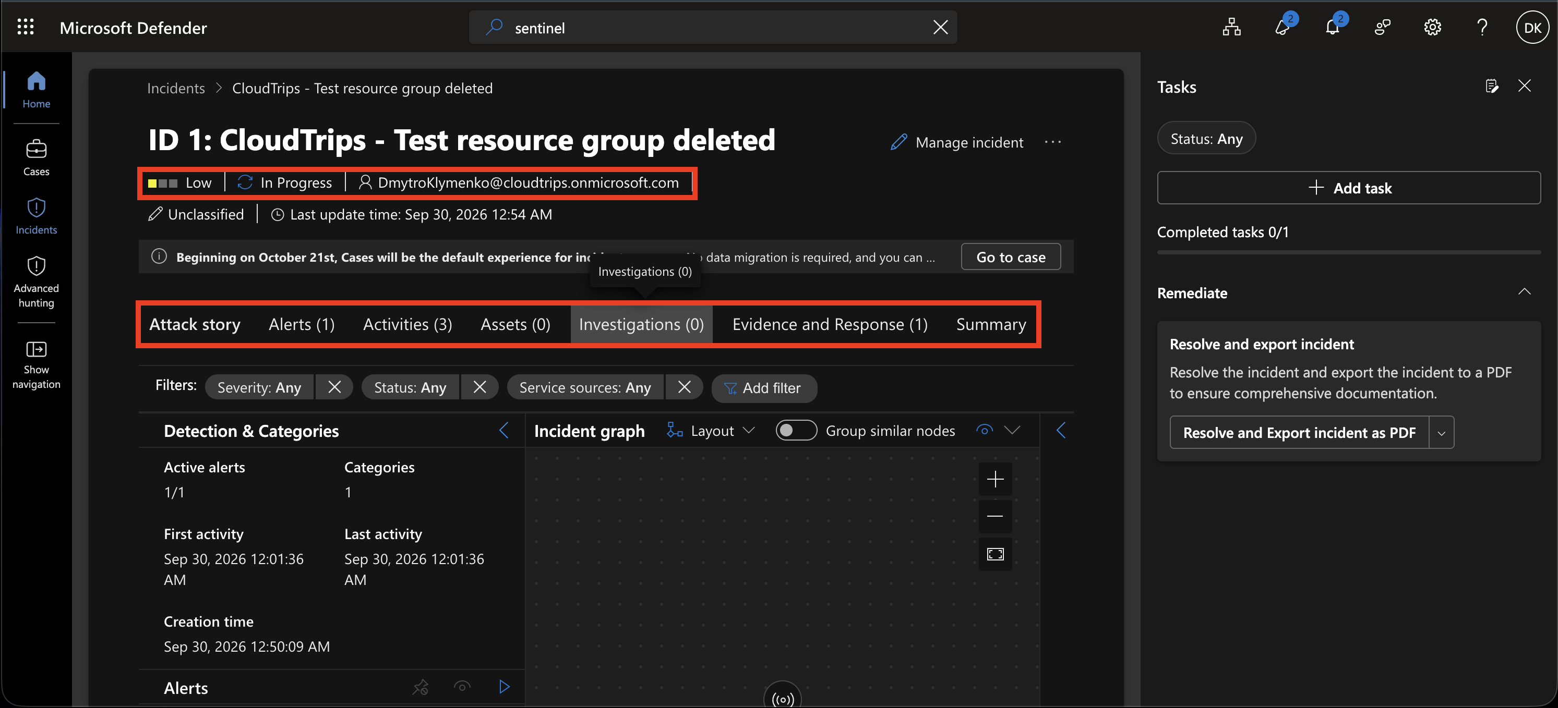Zoom in on the incident graph
Image resolution: width=1558 pixels, height=708 pixels.
995,480
